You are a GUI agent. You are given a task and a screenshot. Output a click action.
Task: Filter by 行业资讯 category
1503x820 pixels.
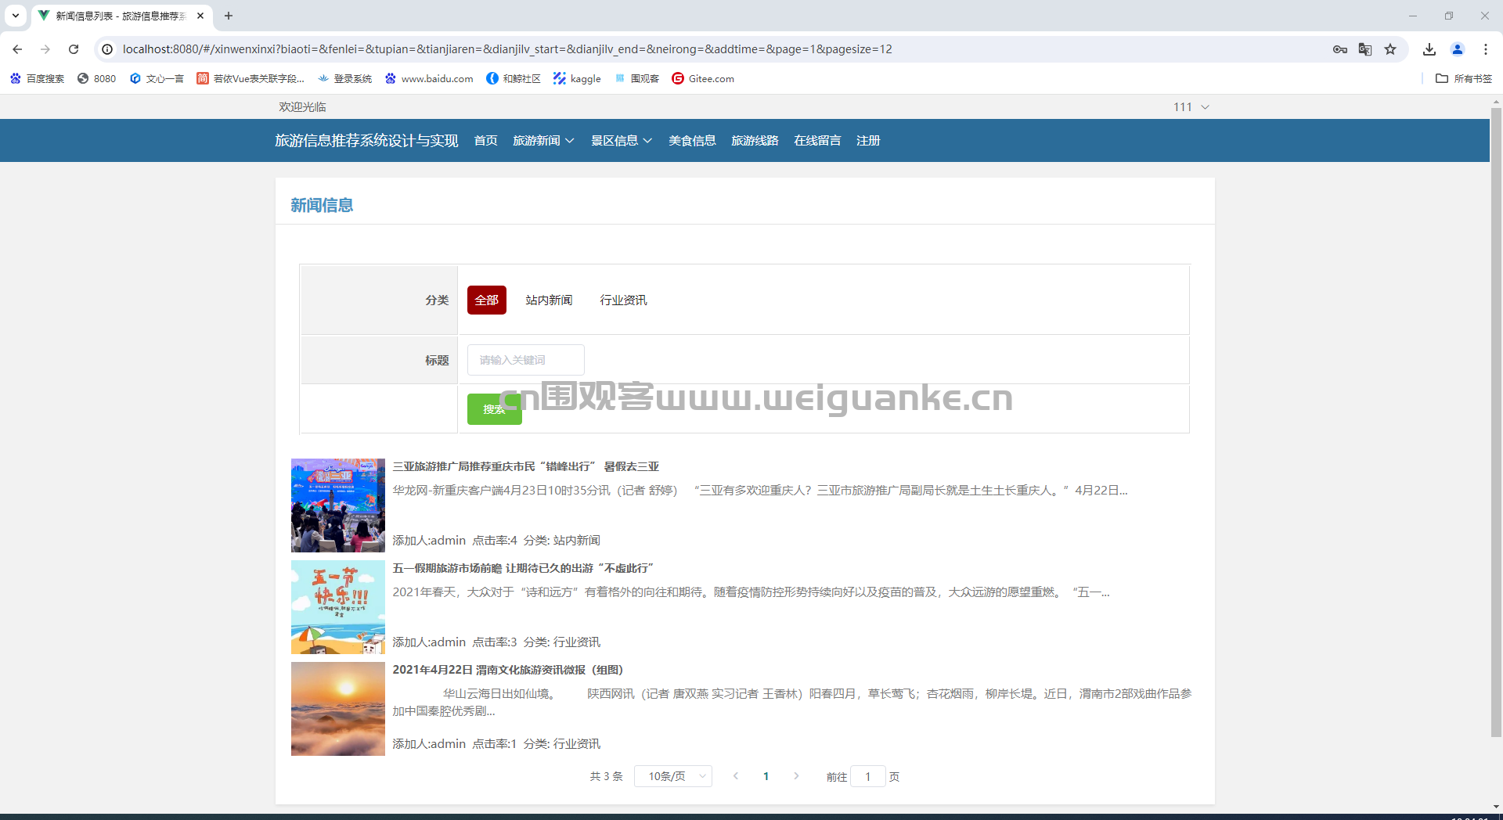[x=623, y=300]
